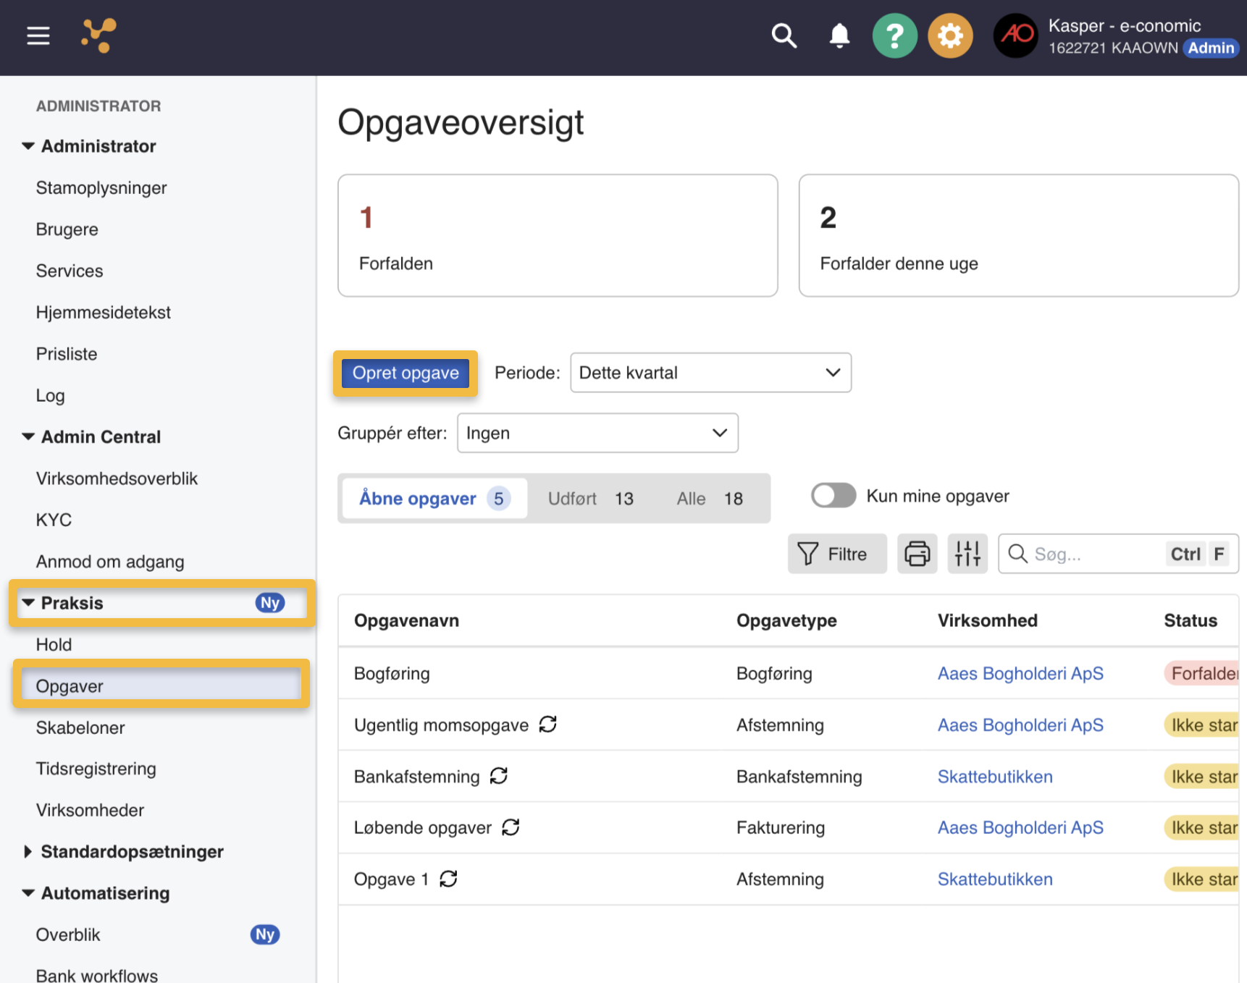This screenshot has height=983, width=1247.
Task: Open Tidsregistrering in sidebar
Action: [96, 769]
